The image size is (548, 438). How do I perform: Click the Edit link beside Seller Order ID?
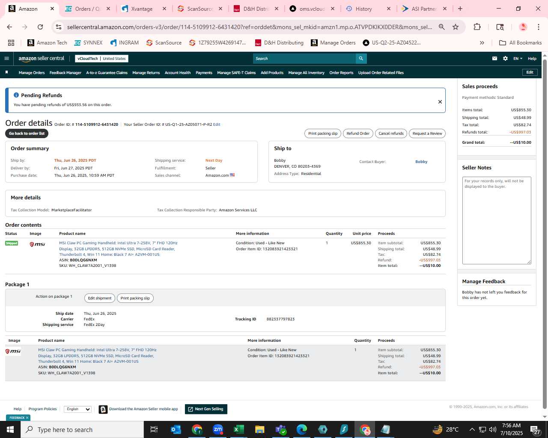click(x=217, y=124)
